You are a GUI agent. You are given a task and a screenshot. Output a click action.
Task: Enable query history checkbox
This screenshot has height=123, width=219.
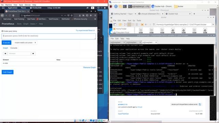[x=2, y=31]
